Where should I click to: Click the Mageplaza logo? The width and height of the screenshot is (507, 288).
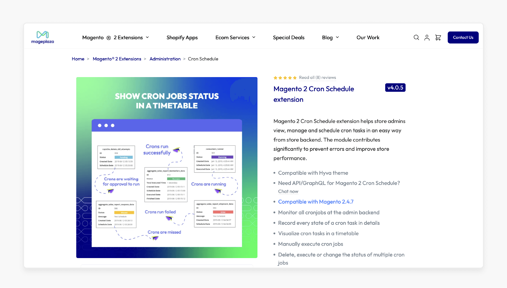pyautogui.click(x=42, y=37)
